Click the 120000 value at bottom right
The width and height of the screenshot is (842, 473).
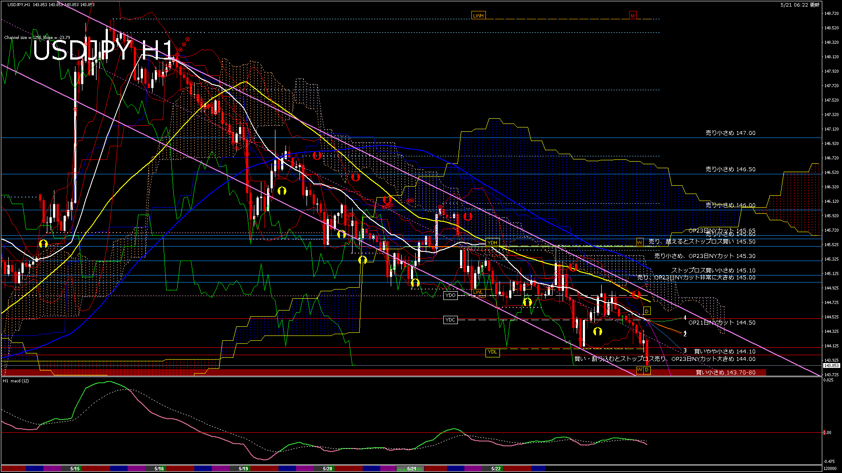(x=830, y=469)
